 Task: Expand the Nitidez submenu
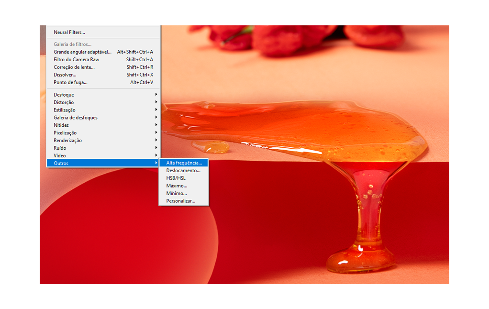click(103, 125)
